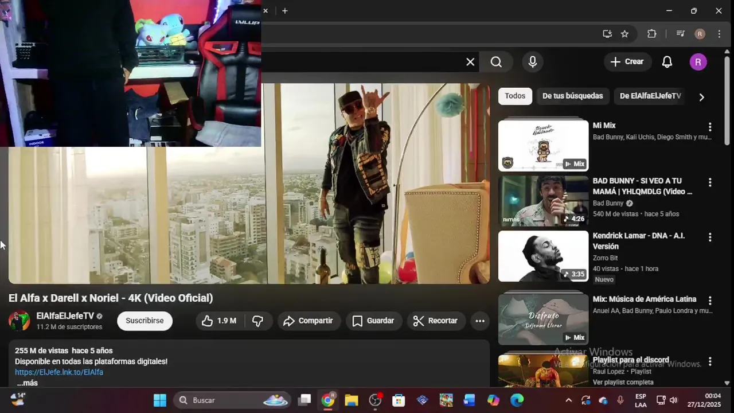Click the taskbar Buscar search box
The width and height of the screenshot is (734, 413).
click(232, 400)
